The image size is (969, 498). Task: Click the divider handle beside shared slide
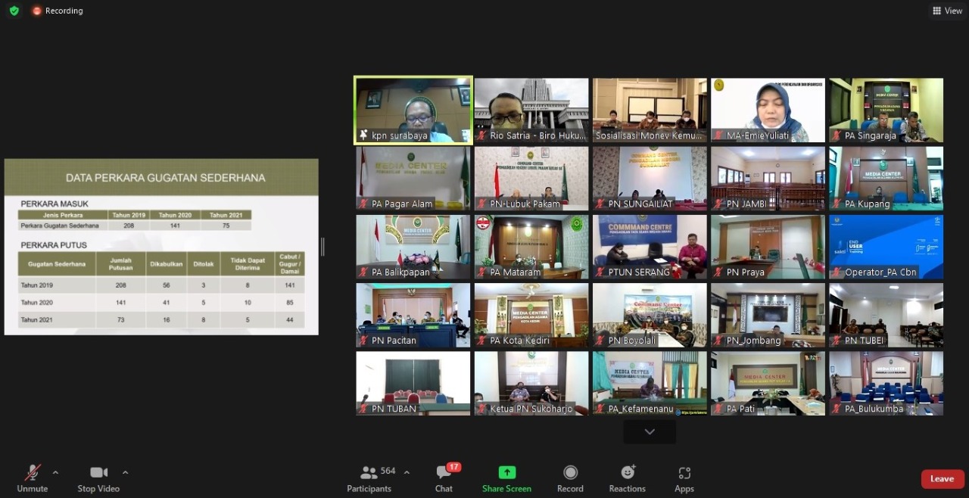click(x=323, y=247)
